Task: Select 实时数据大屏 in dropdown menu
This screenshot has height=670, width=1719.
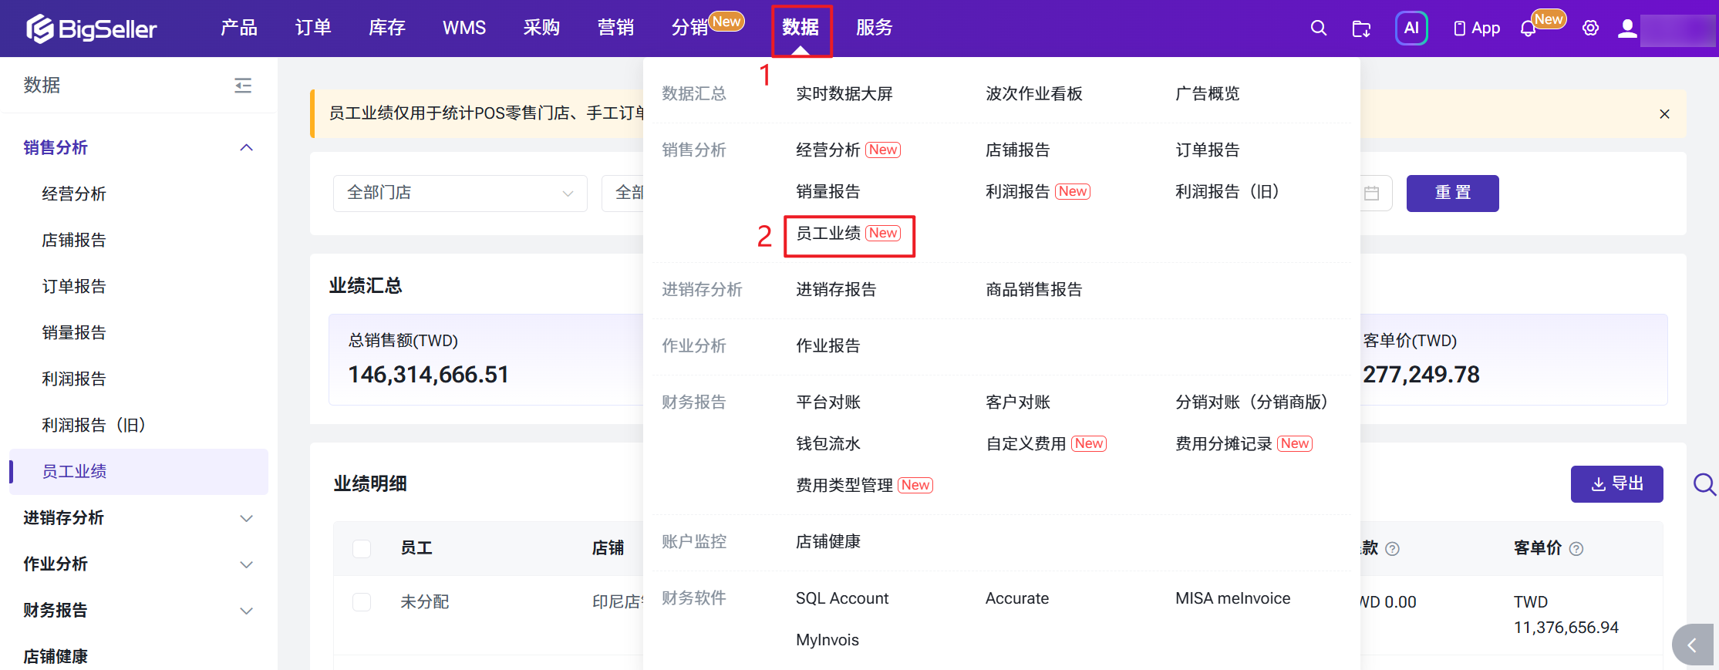Action: [x=844, y=94]
